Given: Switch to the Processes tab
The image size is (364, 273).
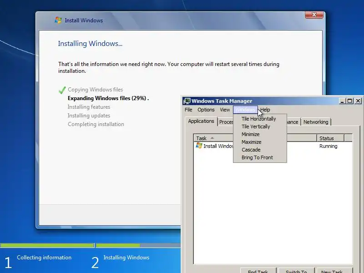Looking at the screenshot, I should click(x=226, y=122).
